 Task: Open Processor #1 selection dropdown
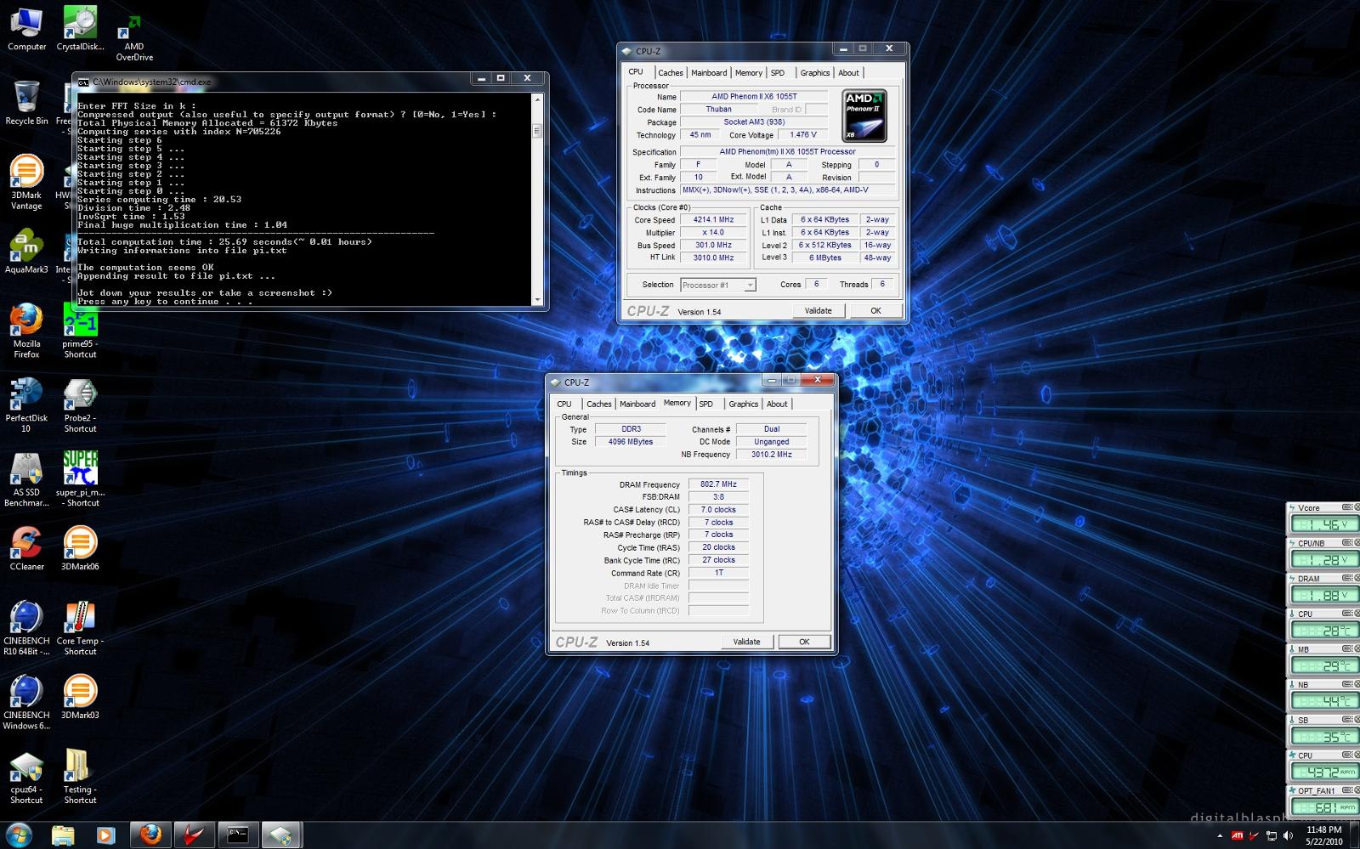718,285
